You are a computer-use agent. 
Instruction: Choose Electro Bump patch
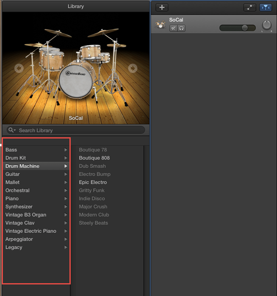coord(95,174)
